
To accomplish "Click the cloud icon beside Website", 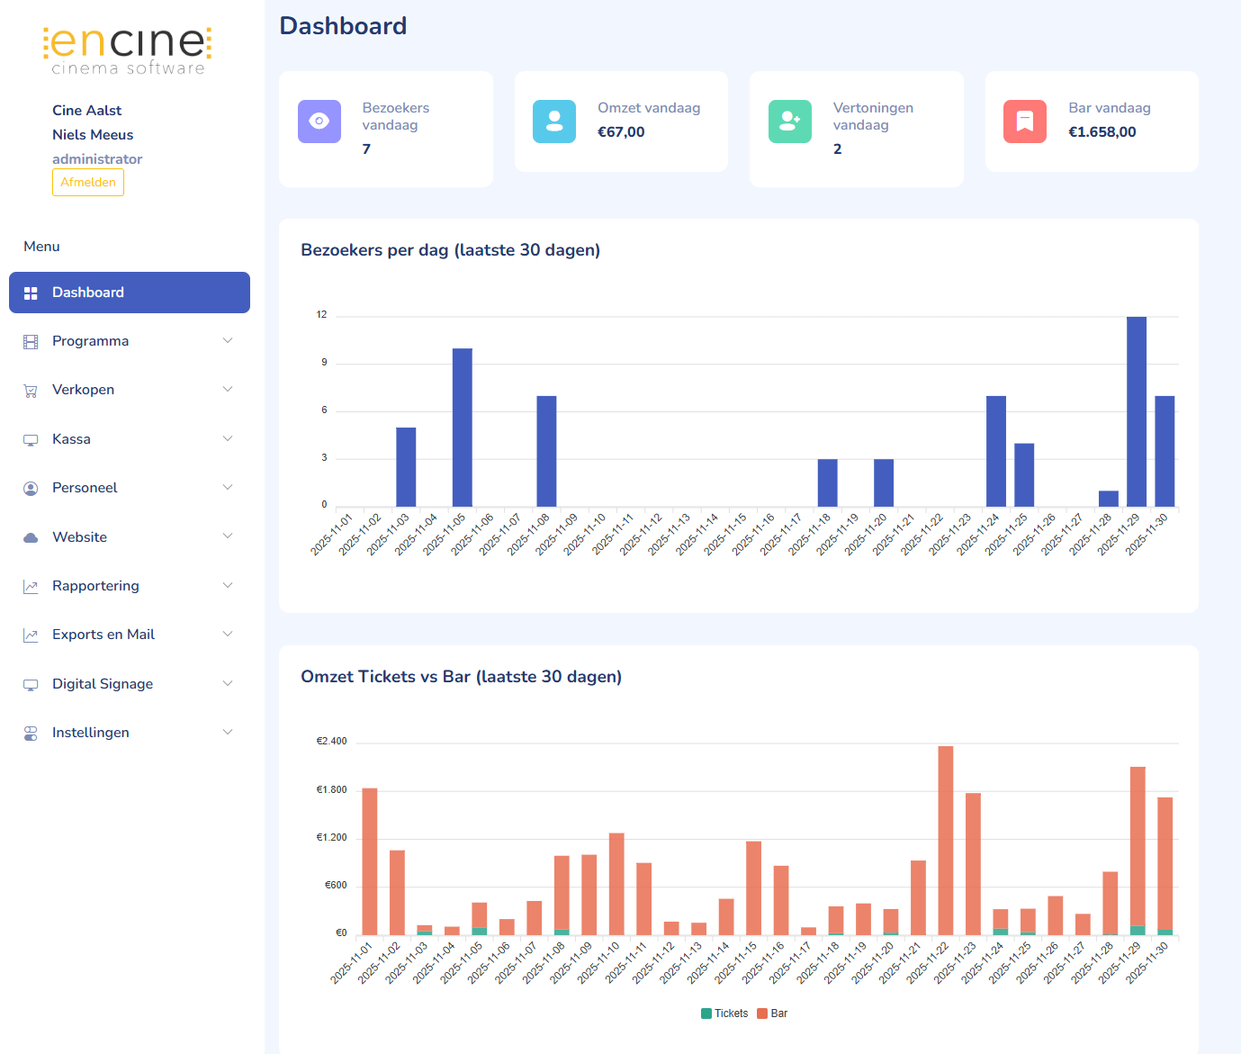I will click(31, 537).
